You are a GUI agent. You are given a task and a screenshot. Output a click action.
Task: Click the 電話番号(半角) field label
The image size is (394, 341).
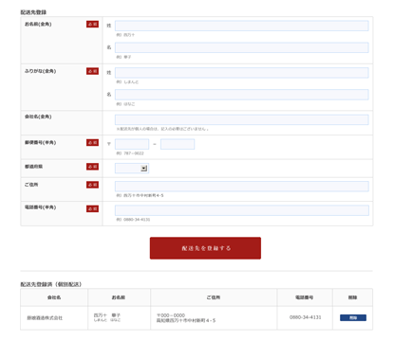click(x=41, y=207)
